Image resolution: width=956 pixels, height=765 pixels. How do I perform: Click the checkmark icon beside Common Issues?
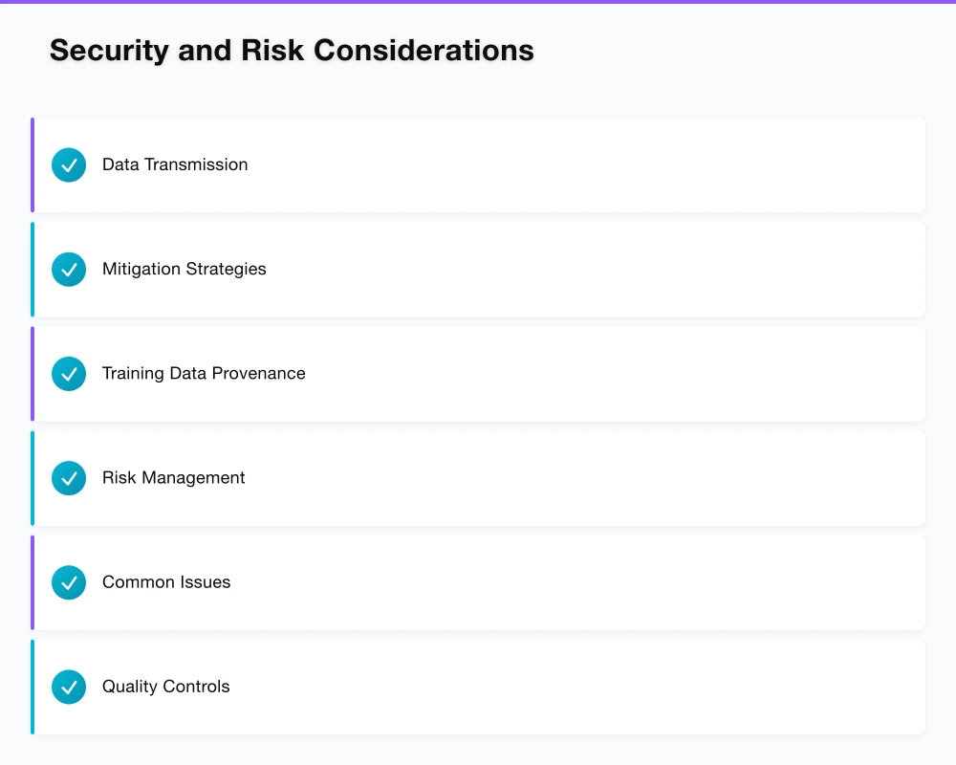pos(68,582)
